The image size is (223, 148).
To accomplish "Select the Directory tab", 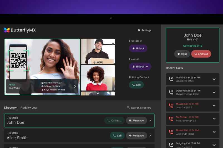I will point(10,108).
